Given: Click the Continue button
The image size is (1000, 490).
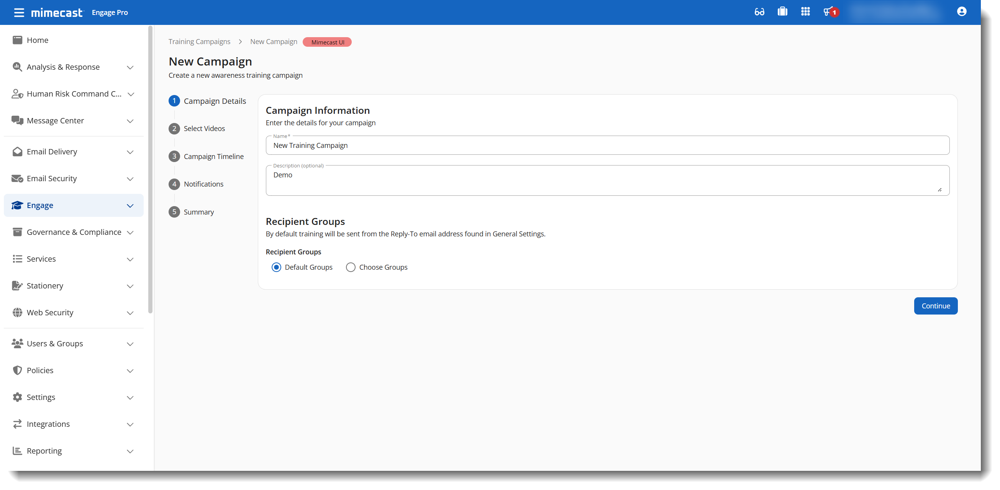Looking at the screenshot, I should 936,306.
